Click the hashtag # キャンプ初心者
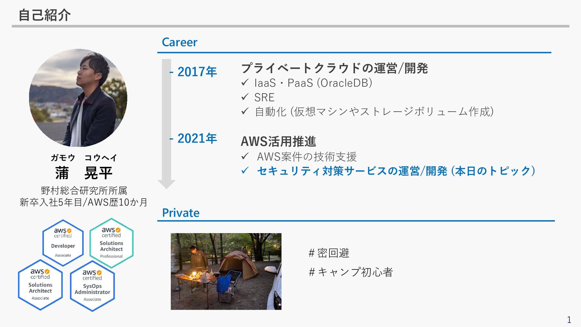The image size is (581, 327). coord(351,272)
